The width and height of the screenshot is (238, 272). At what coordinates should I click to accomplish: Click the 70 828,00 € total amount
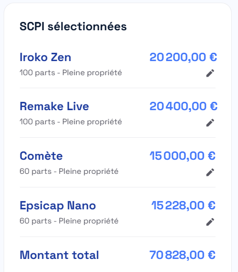(183, 255)
